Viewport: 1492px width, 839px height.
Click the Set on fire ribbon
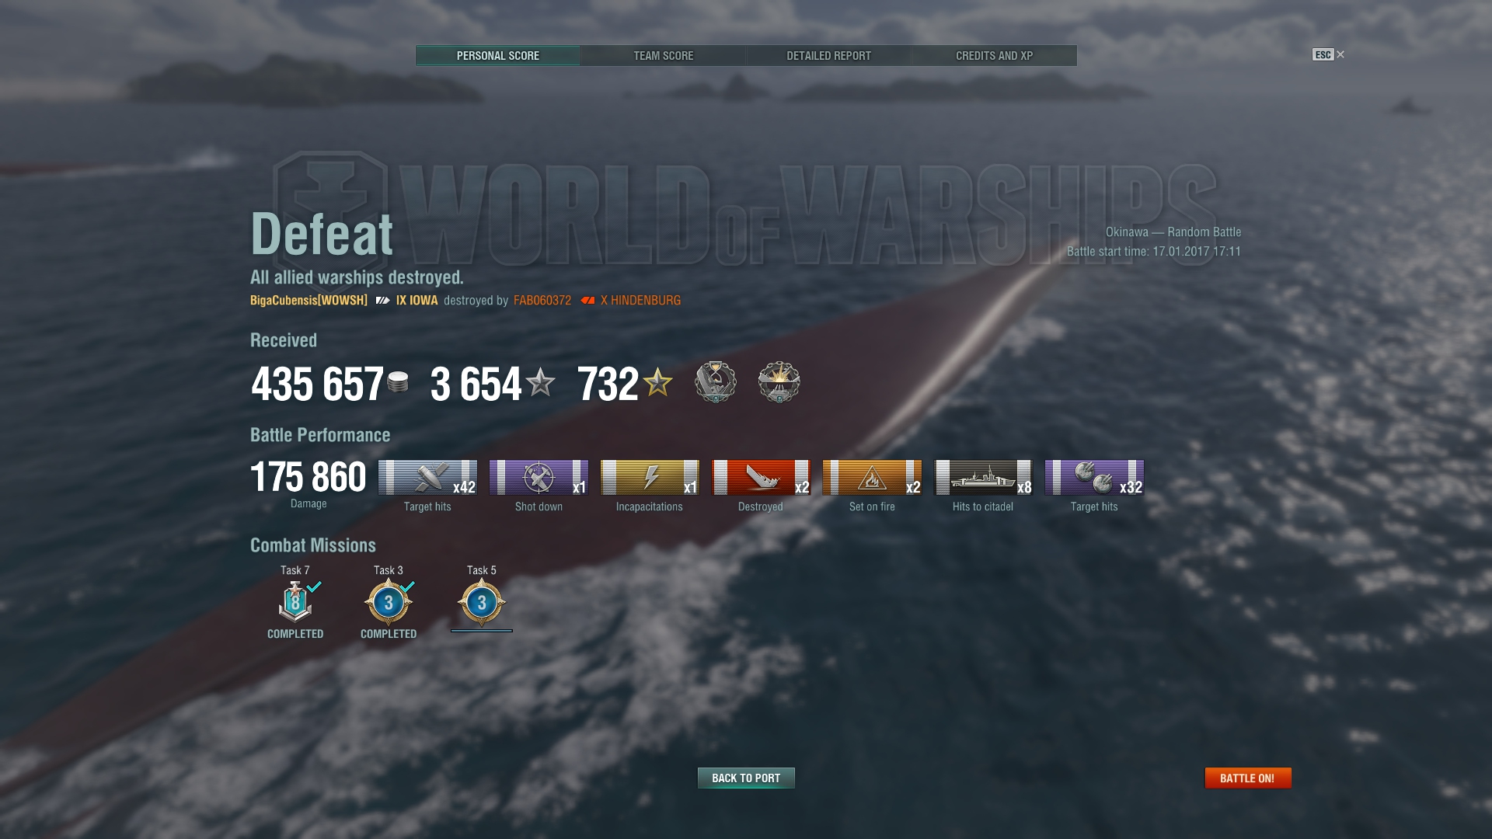click(872, 477)
